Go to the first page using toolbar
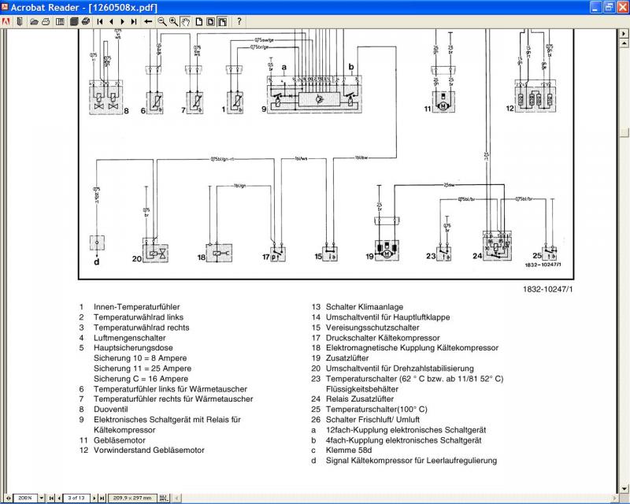The image size is (630, 504). tap(100, 21)
